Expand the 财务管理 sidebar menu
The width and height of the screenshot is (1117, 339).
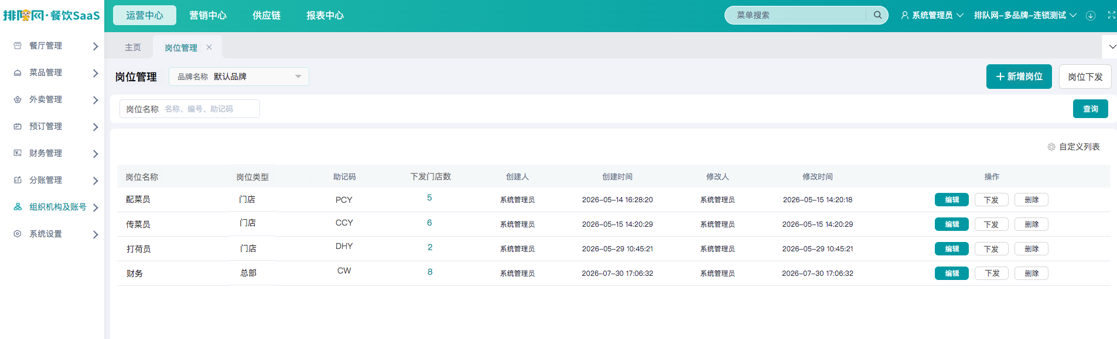point(95,154)
